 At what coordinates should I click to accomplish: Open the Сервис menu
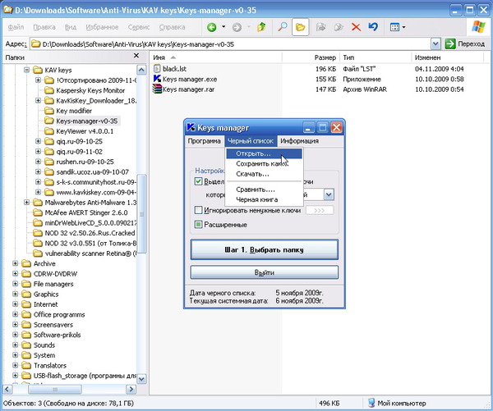click(139, 27)
